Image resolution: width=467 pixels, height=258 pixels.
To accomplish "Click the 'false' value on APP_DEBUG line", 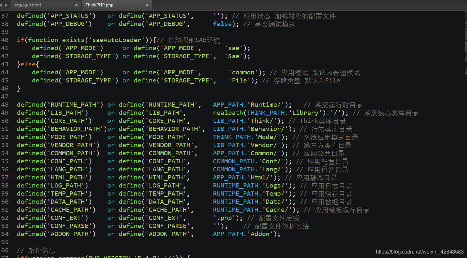I will [x=222, y=24].
